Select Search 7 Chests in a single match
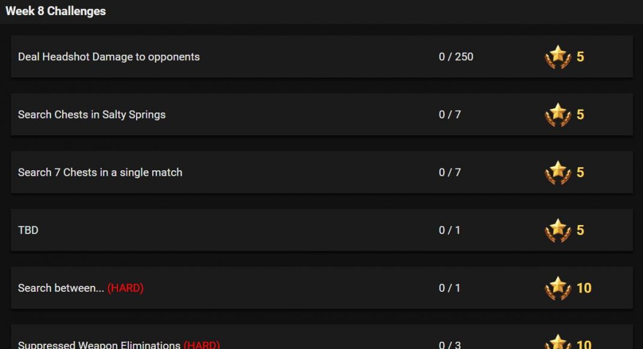Image resolution: width=643 pixels, height=349 pixels. pos(100,172)
